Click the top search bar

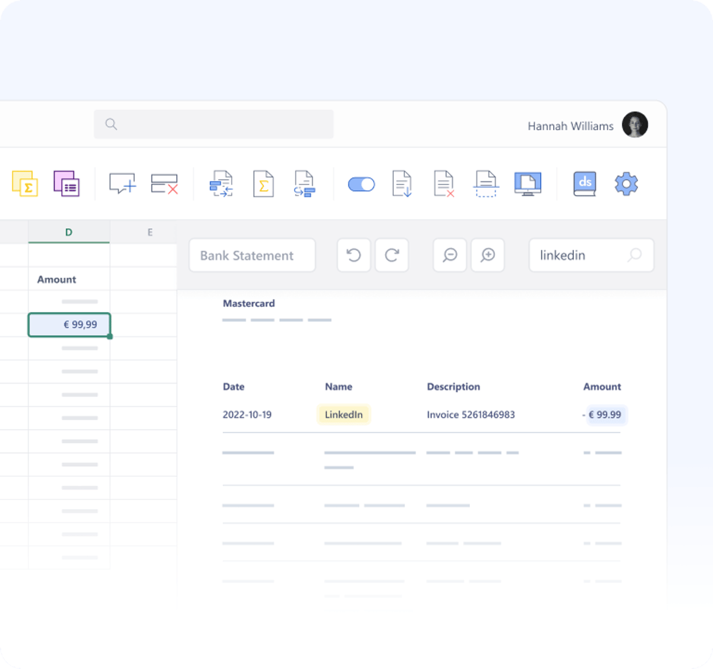coord(214,124)
